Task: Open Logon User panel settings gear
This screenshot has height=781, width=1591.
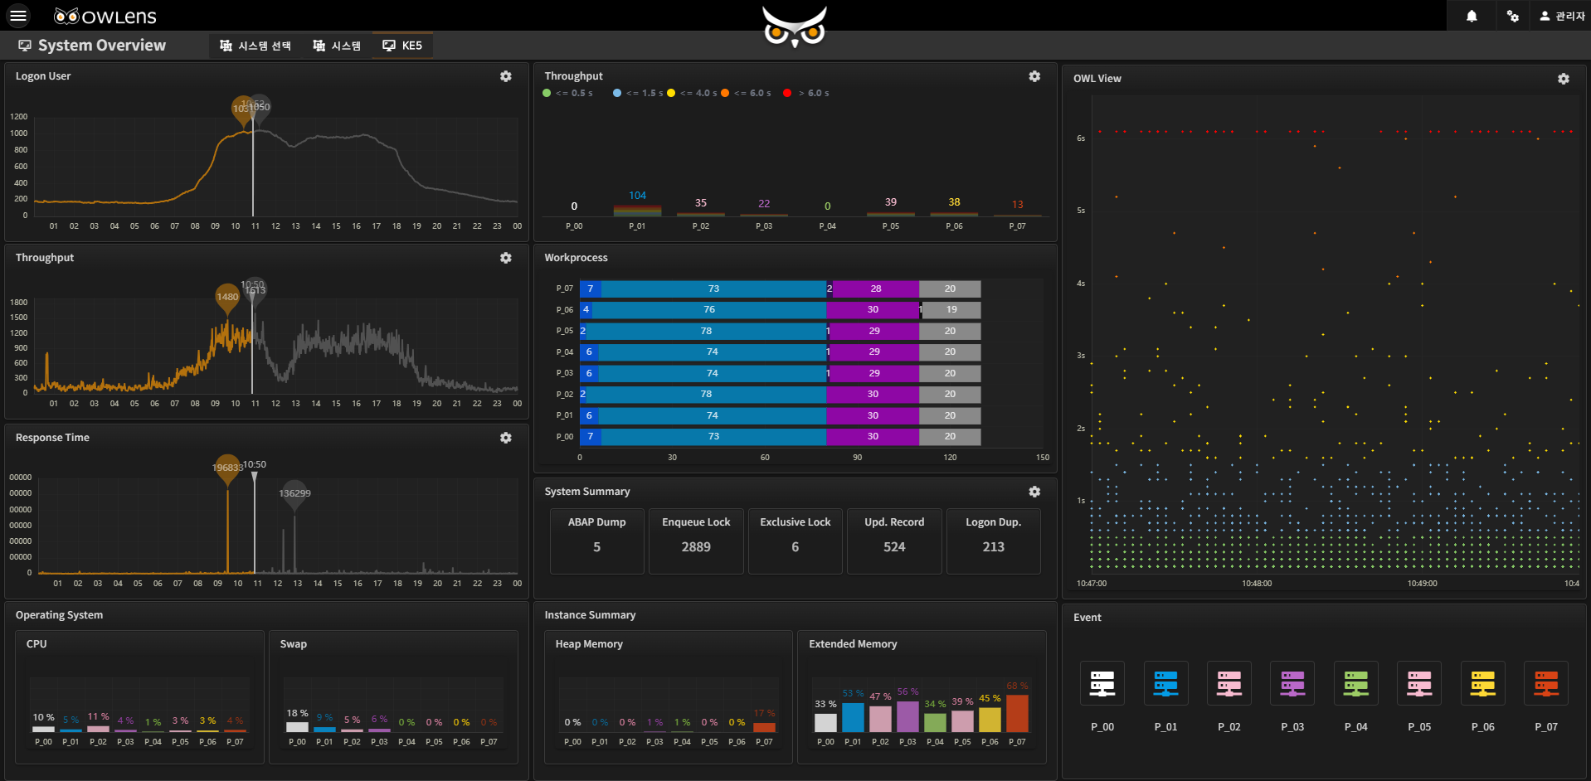Action: [506, 76]
